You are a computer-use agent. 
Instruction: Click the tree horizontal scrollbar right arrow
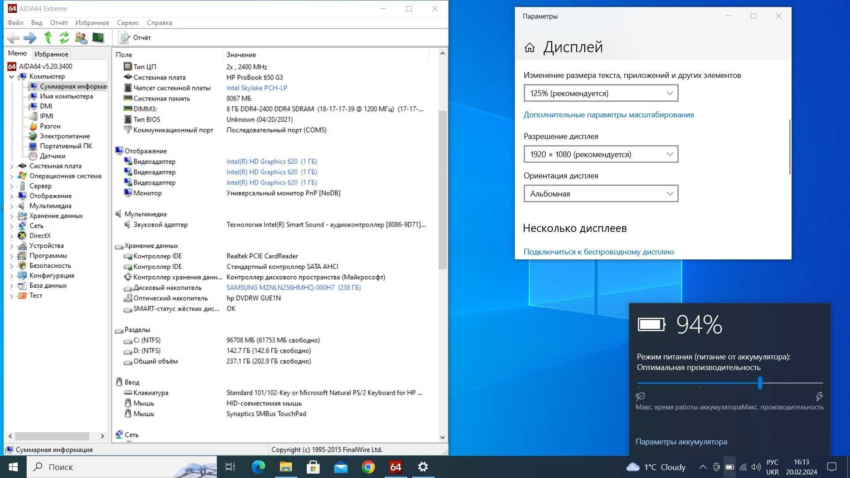[x=102, y=436]
